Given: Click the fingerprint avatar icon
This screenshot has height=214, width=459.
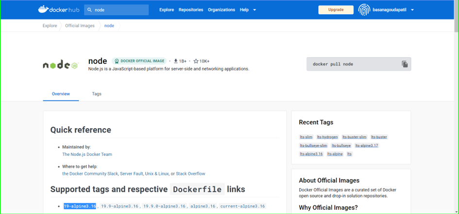Looking at the screenshot, I should coord(364,10).
